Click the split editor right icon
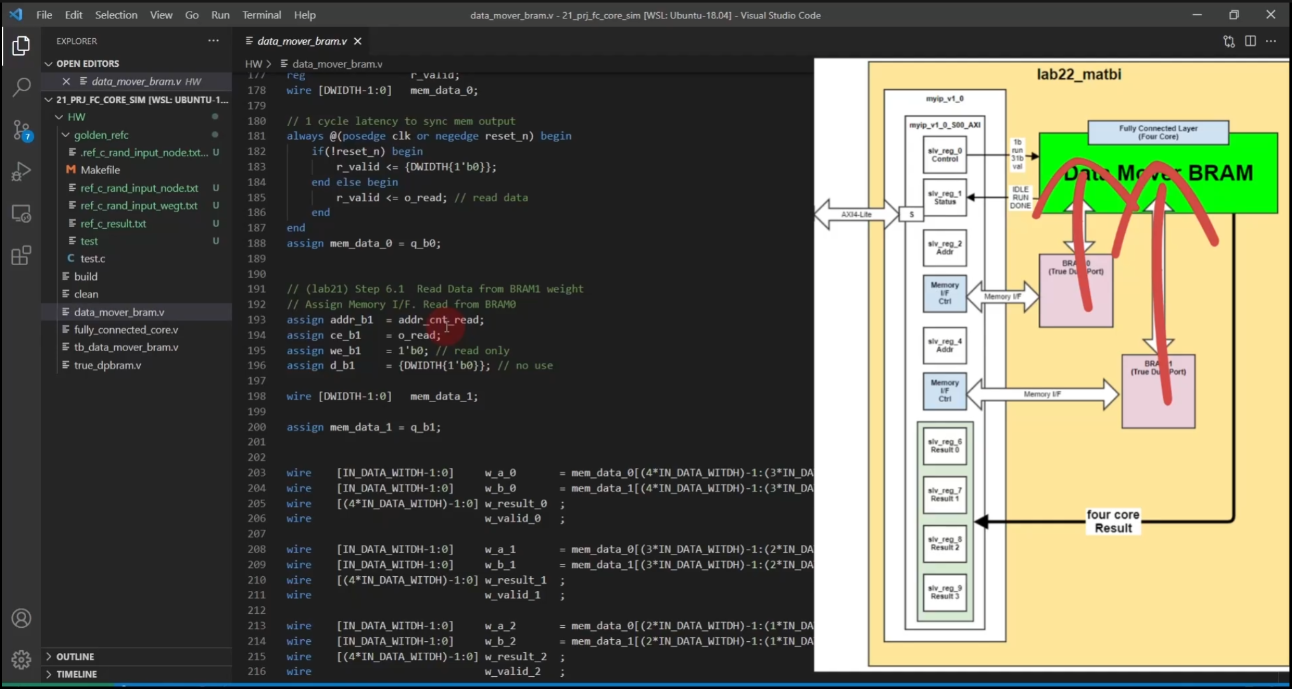The image size is (1292, 689). point(1250,41)
